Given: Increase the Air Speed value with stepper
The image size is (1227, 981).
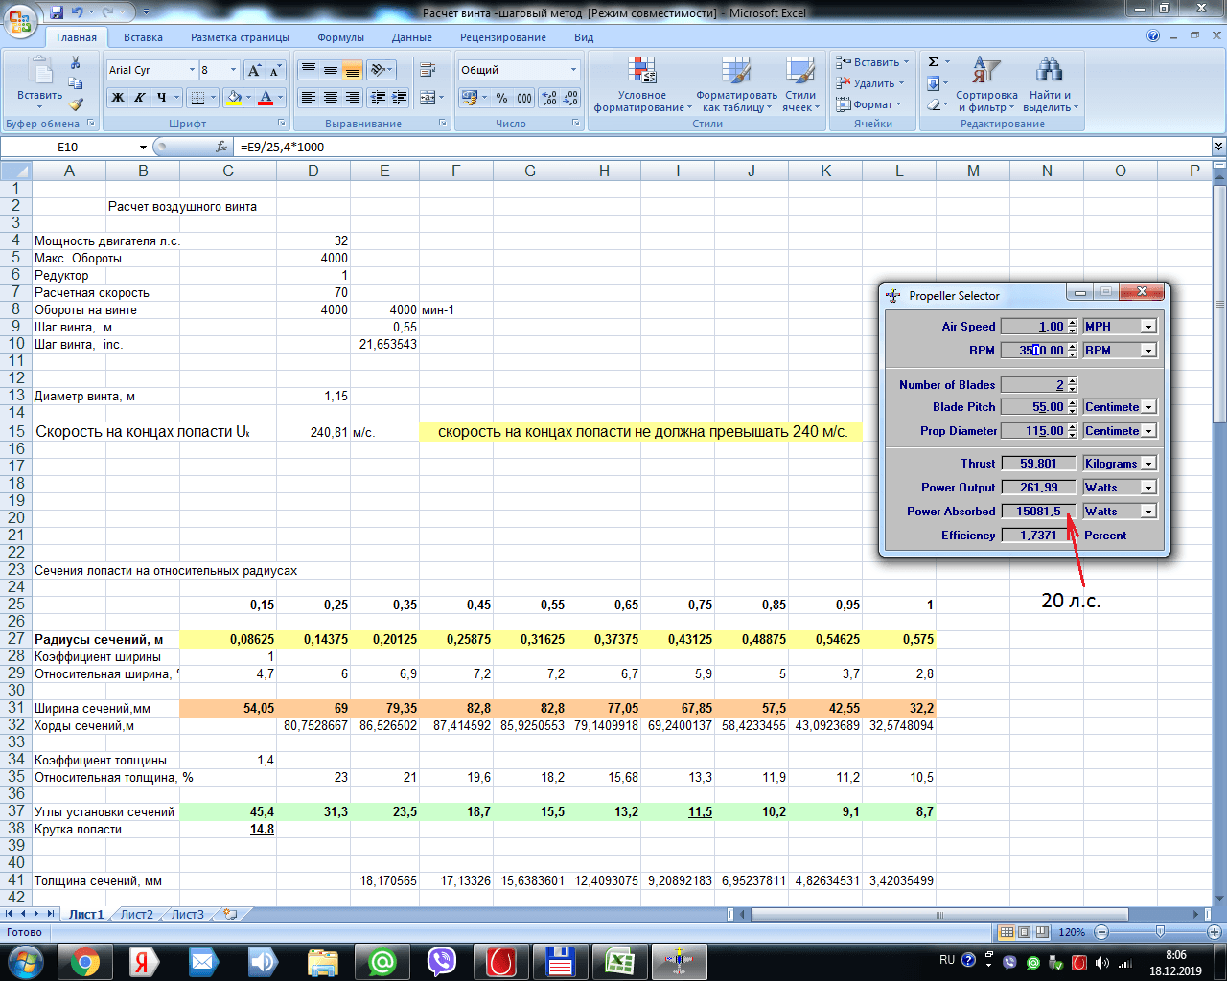Looking at the screenshot, I should click(1072, 323).
